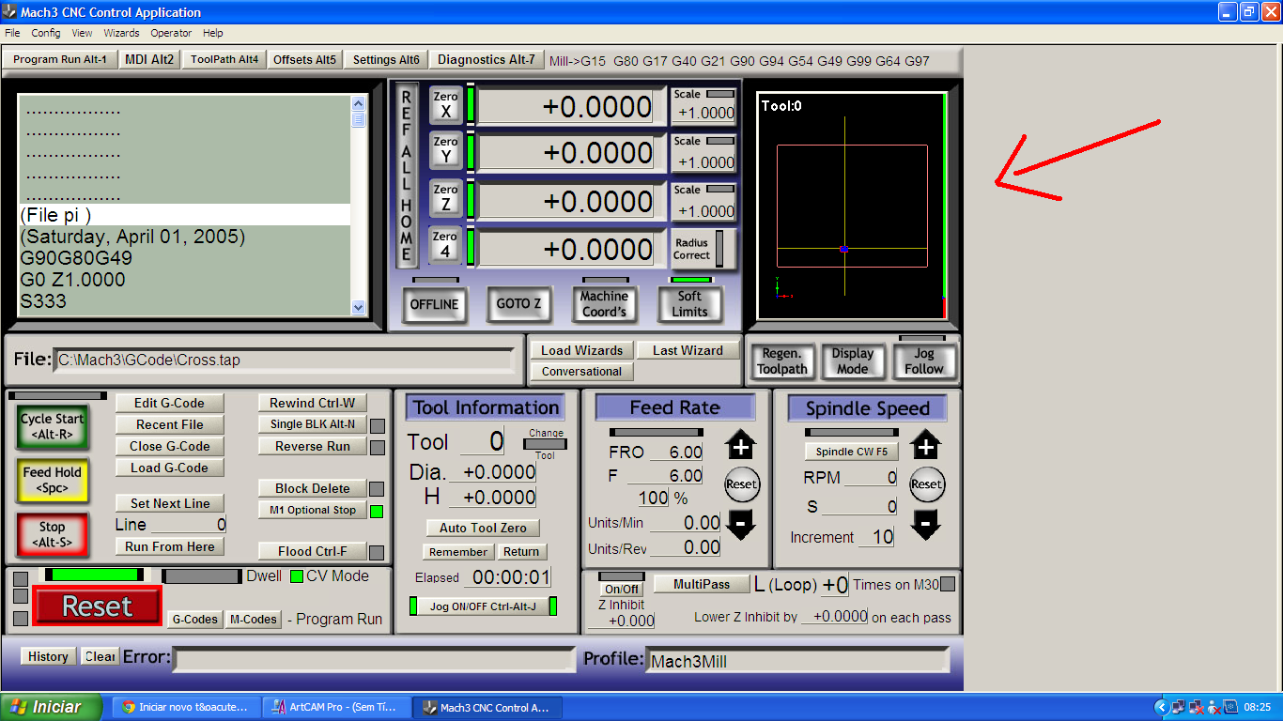Increase feed rate with plus arrow
The width and height of the screenshot is (1283, 721).
(741, 445)
